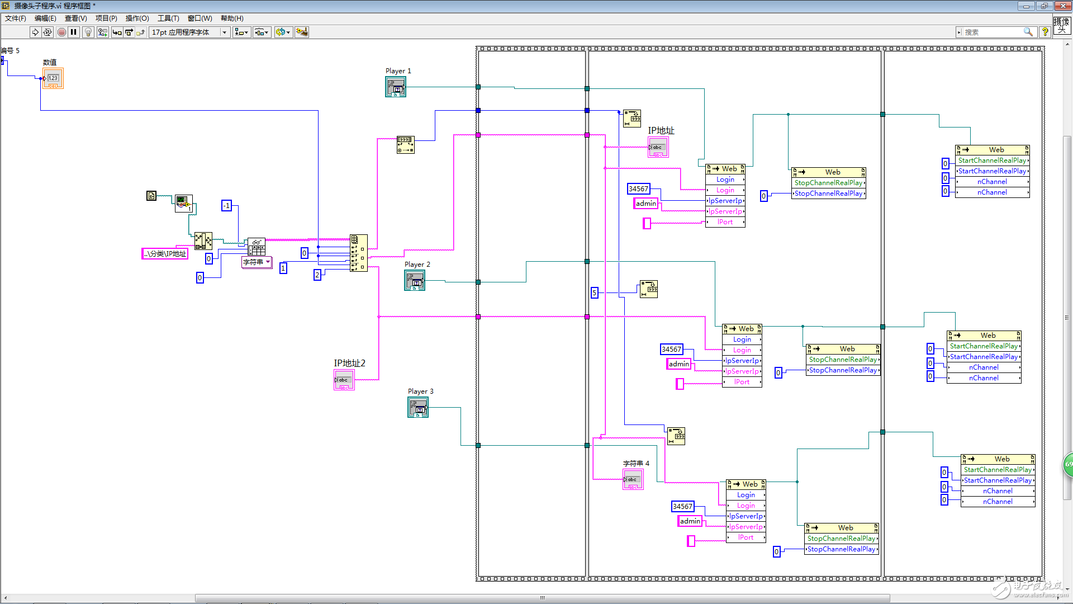1073x604 pixels.
Task: Open the 项目(P) menu
Action: 106,18
